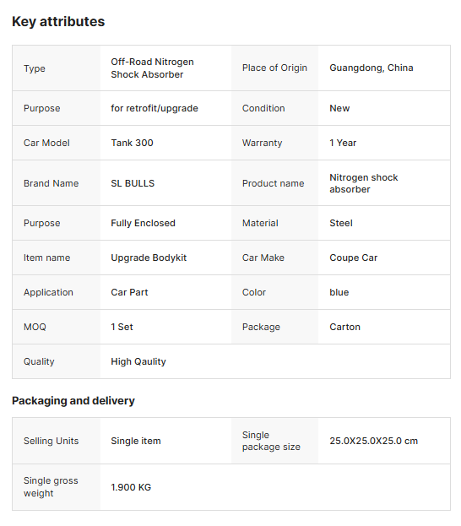Viewport: 461px width, 526px height.
Task: Select the Fully Enclosed purpose value
Action: tap(144, 223)
